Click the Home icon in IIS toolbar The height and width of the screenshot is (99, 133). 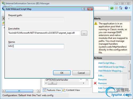[121, 8]
